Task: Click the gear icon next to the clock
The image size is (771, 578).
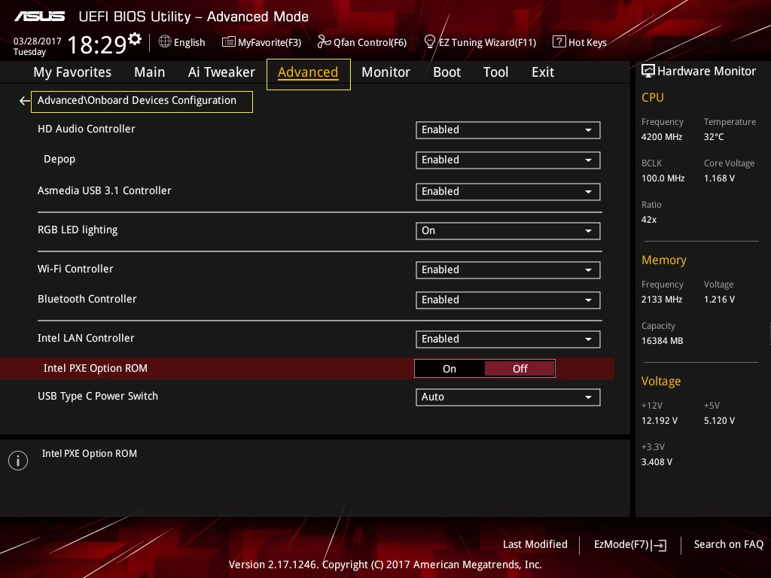Action: (x=134, y=39)
